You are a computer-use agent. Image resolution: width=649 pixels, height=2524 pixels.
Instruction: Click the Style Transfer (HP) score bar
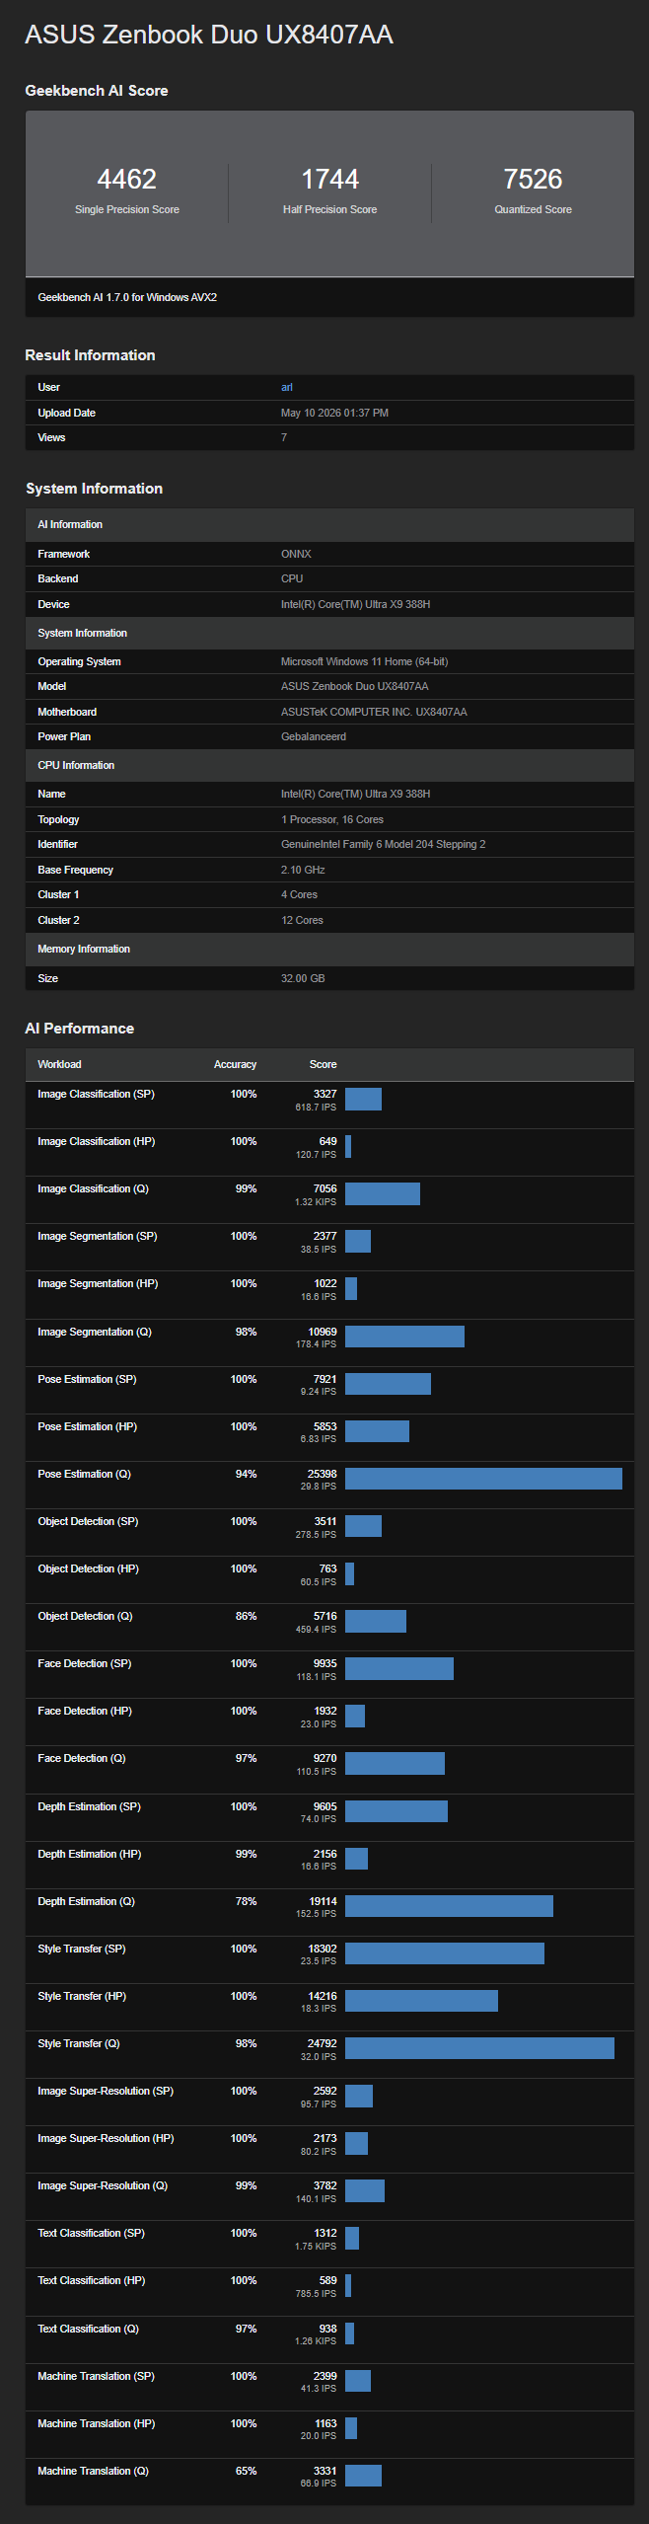click(421, 2001)
